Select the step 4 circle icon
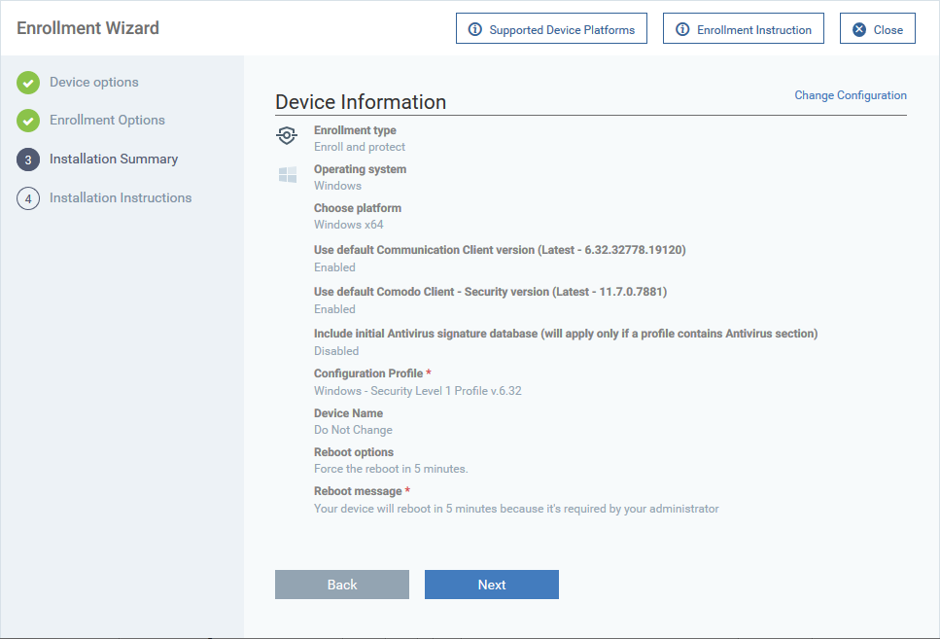This screenshot has height=639, width=940. point(28,198)
